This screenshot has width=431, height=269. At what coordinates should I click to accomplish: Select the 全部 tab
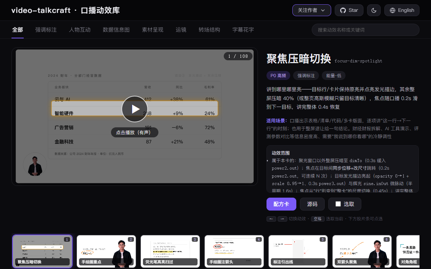click(18, 30)
